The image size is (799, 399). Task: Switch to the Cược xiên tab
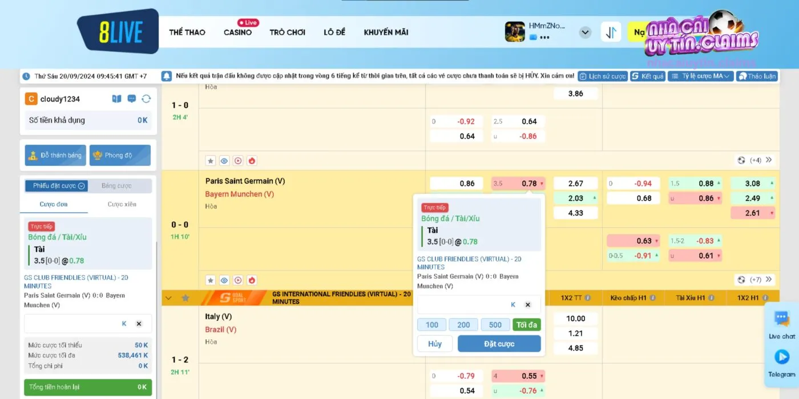[x=122, y=204]
